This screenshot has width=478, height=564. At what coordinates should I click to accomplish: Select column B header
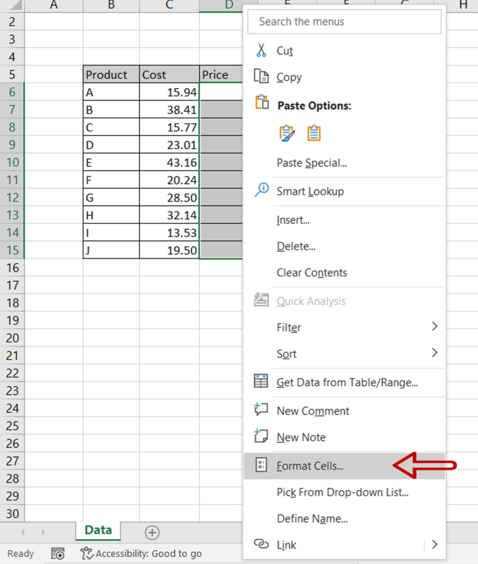click(x=111, y=6)
